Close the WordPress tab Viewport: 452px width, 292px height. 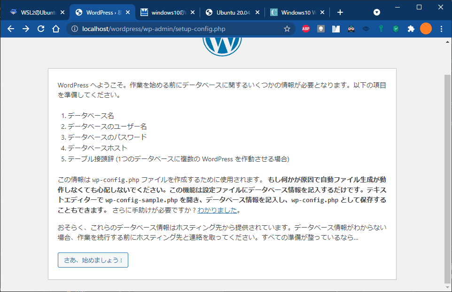pyautogui.click(x=128, y=12)
